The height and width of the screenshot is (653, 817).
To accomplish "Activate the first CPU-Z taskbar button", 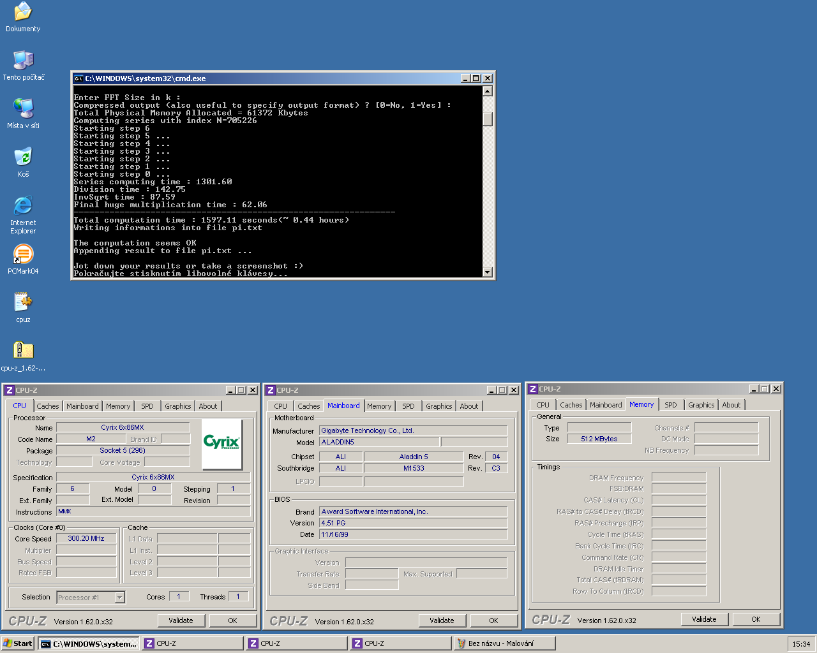I will [x=193, y=643].
